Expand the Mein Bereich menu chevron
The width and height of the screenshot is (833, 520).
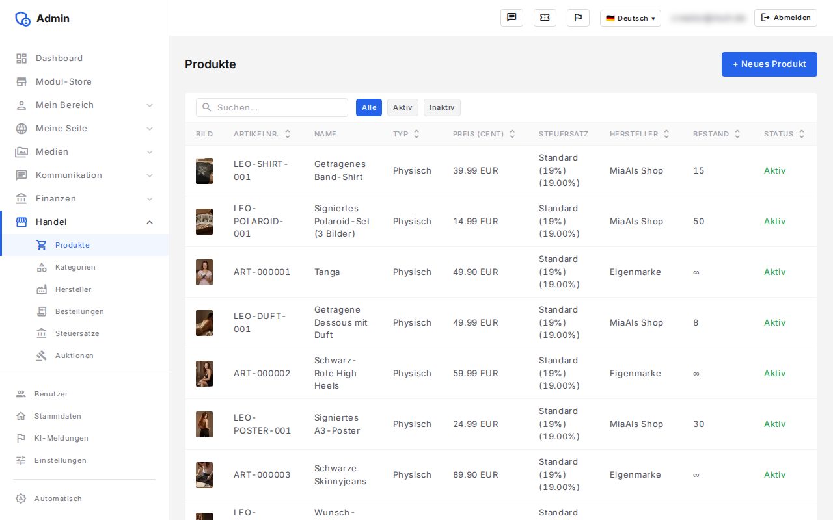150,105
